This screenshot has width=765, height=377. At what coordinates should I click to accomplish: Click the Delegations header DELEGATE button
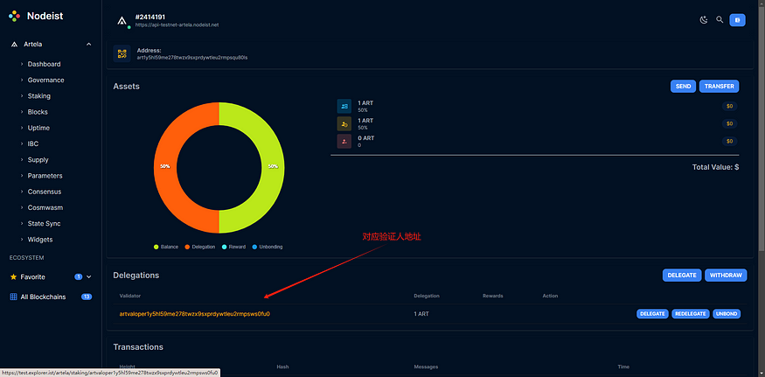click(x=682, y=276)
